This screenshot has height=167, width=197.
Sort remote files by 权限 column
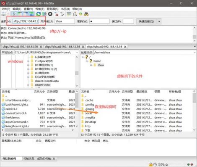157,91
